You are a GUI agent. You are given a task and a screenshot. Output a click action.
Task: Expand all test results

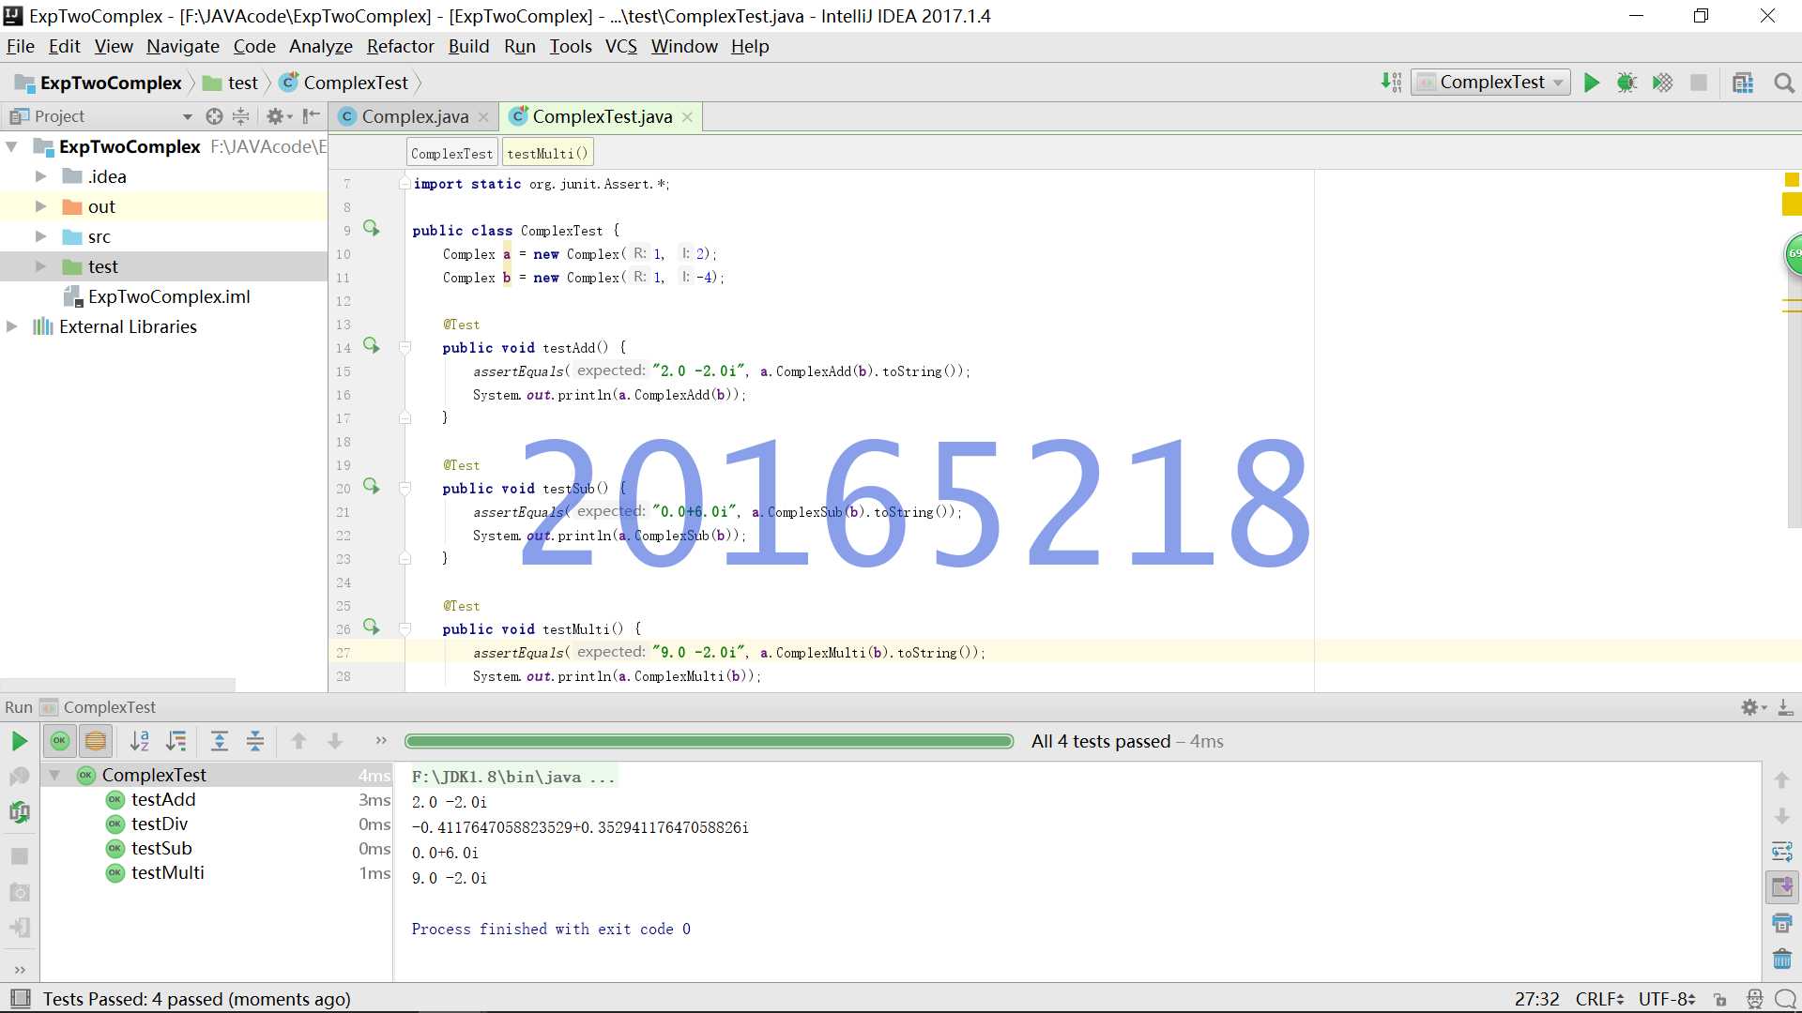(220, 741)
